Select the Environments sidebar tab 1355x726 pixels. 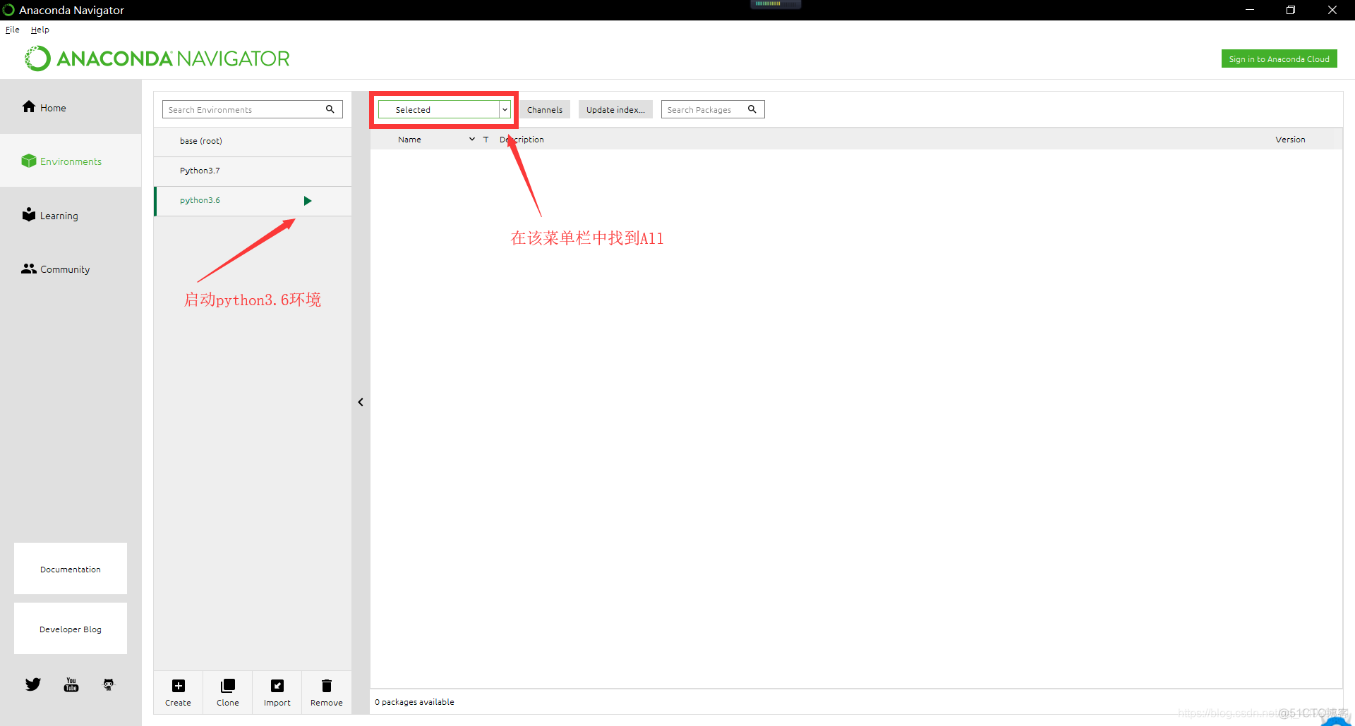click(71, 161)
